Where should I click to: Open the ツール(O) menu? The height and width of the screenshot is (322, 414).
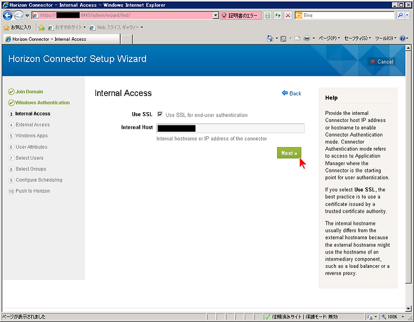point(386,39)
